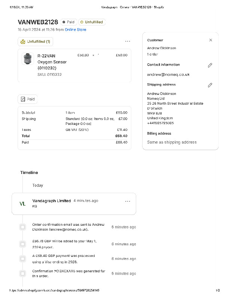Click the andrew@nomeq.co.uk email address
229x297 pixels.
coord(168,75)
